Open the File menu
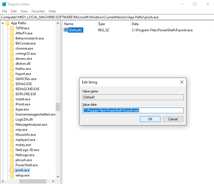This screenshot has height=184, width=214. tap(5, 11)
